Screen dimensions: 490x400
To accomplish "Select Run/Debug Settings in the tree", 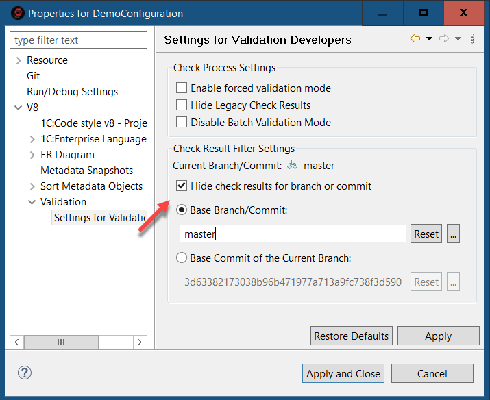I will tap(72, 92).
